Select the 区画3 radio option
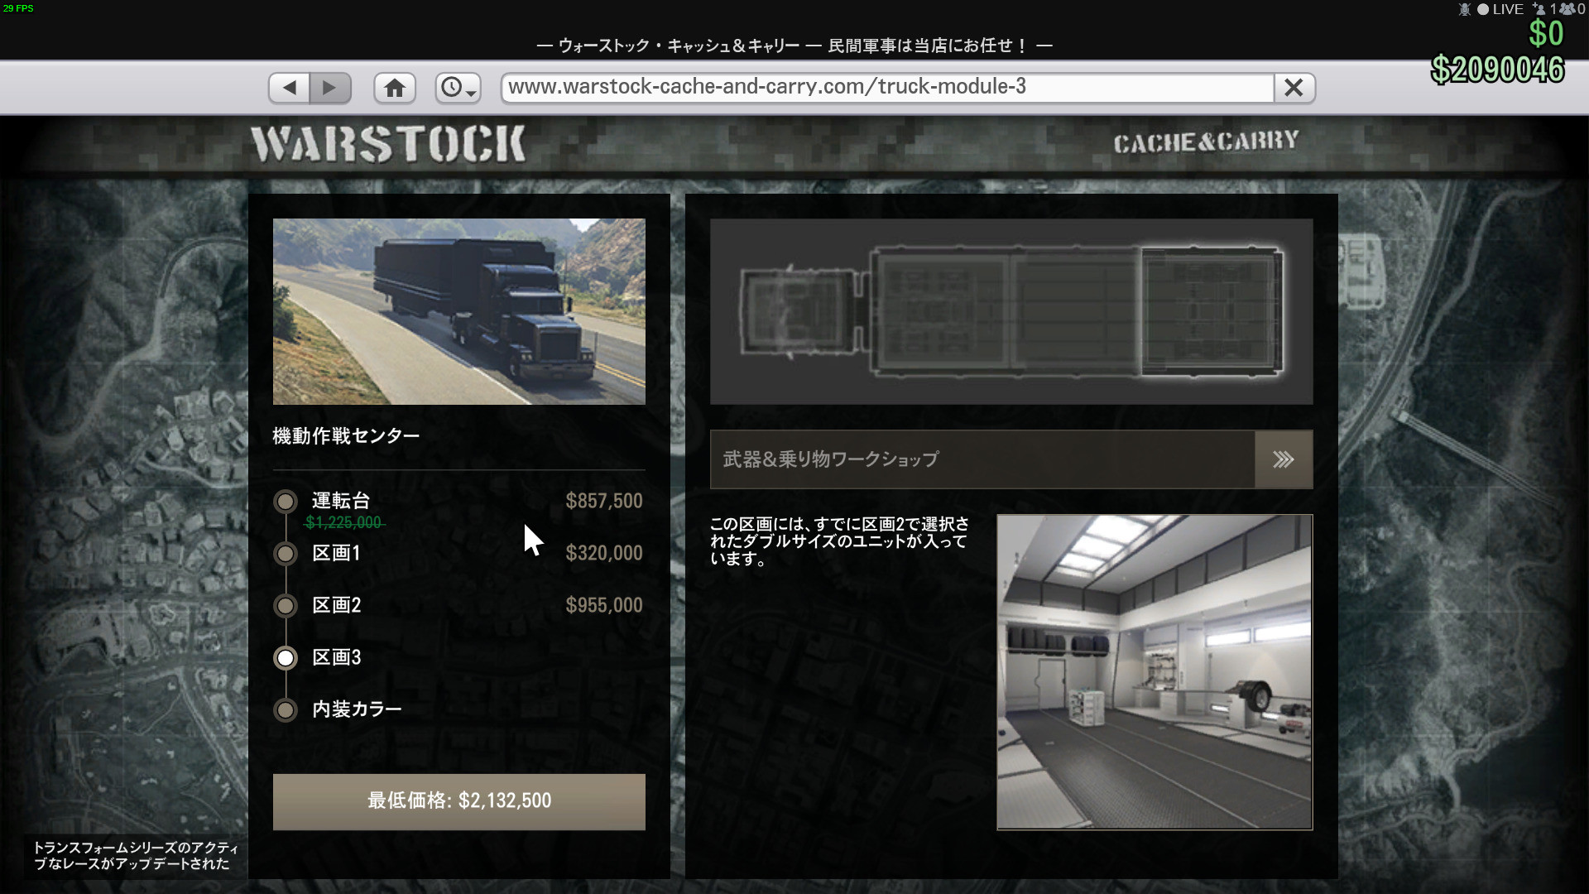The height and width of the screenshot is (894, 1589). coord(286,657)
